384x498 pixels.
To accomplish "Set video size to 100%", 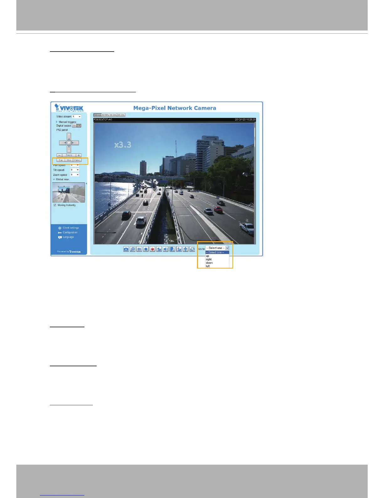I will [105, 115].
